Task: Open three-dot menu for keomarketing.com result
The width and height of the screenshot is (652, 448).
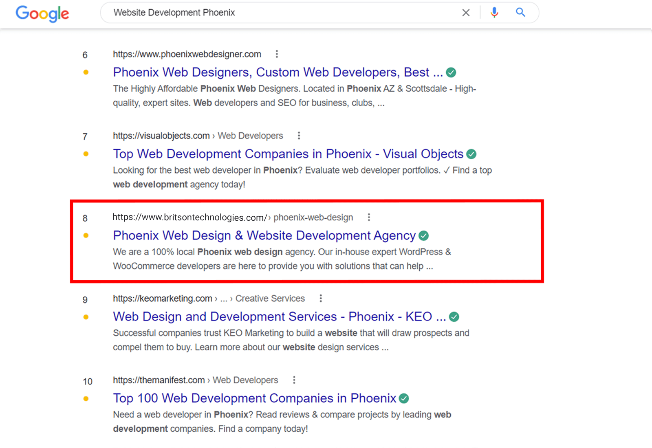Action: click(321, 299)
